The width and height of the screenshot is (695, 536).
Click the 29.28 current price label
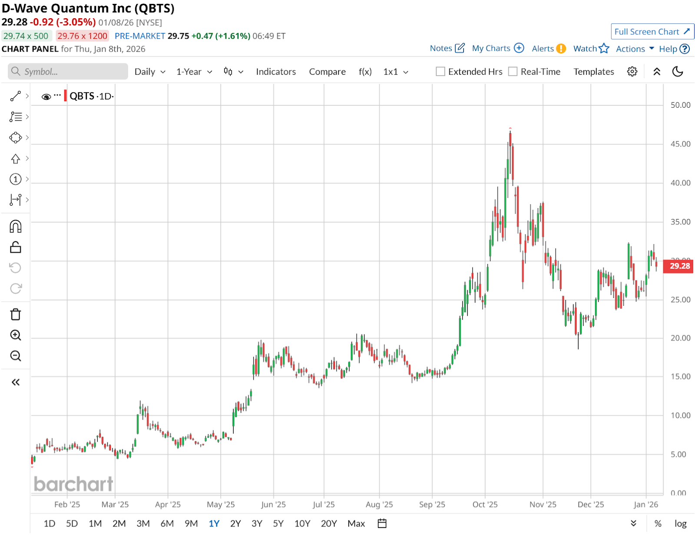678,266
